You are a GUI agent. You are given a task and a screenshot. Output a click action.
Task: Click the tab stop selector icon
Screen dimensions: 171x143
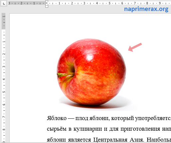click(4, 3)
